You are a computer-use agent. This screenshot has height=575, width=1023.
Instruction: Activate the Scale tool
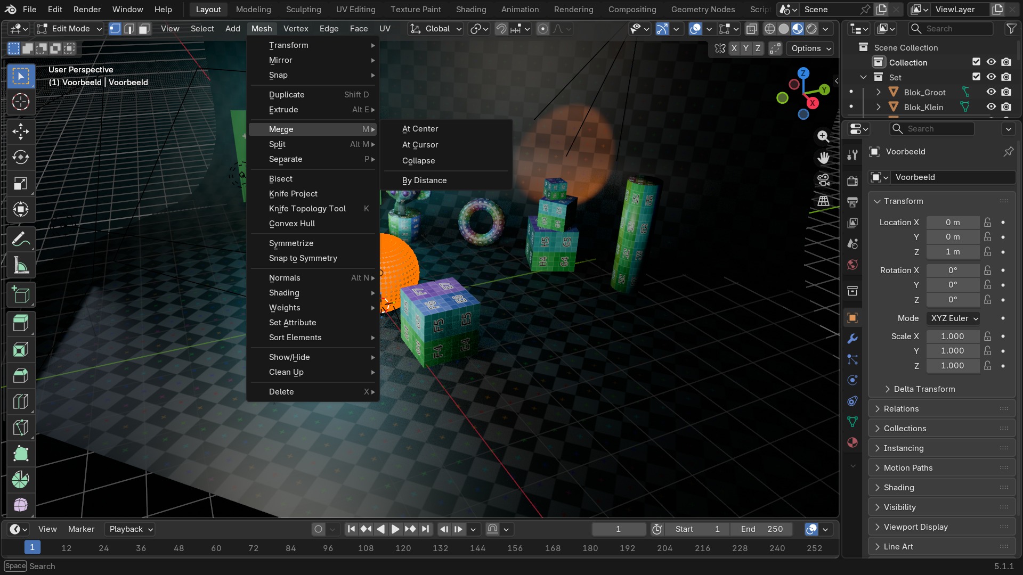click(x=21, y=183)
